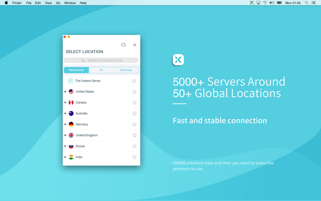Expand the Russia server list
Image resolution: width=321 pixels, height=201 pixels.
[65, 146]
